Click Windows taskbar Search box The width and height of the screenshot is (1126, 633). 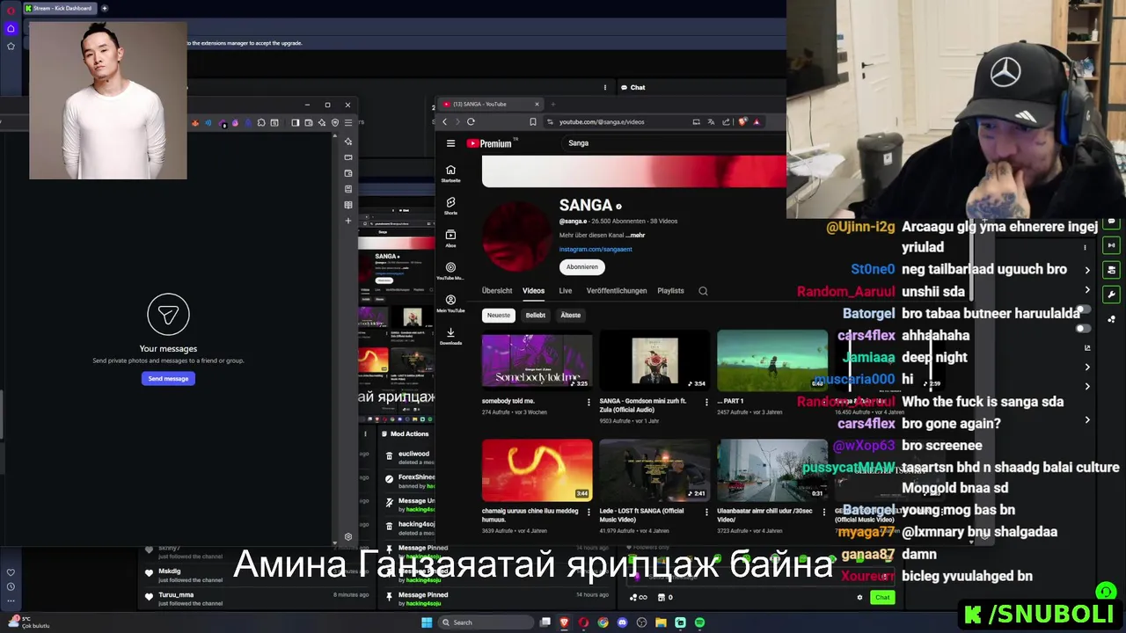486,622
